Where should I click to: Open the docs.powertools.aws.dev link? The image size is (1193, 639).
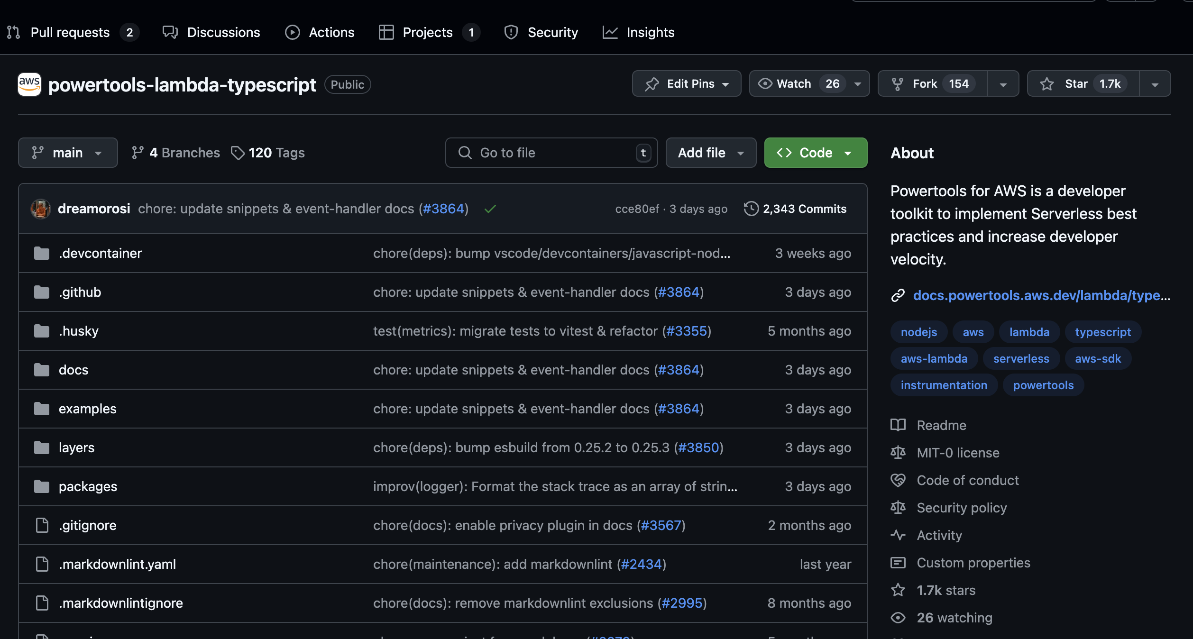click(1041, 295)
